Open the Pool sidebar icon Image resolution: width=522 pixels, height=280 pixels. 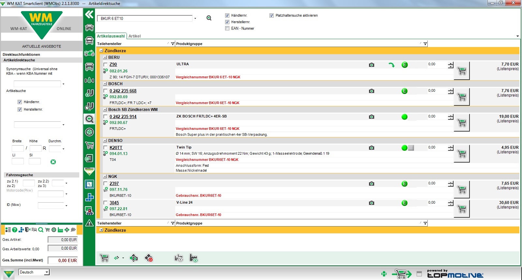pyautogui.click(x=89, y=184)
